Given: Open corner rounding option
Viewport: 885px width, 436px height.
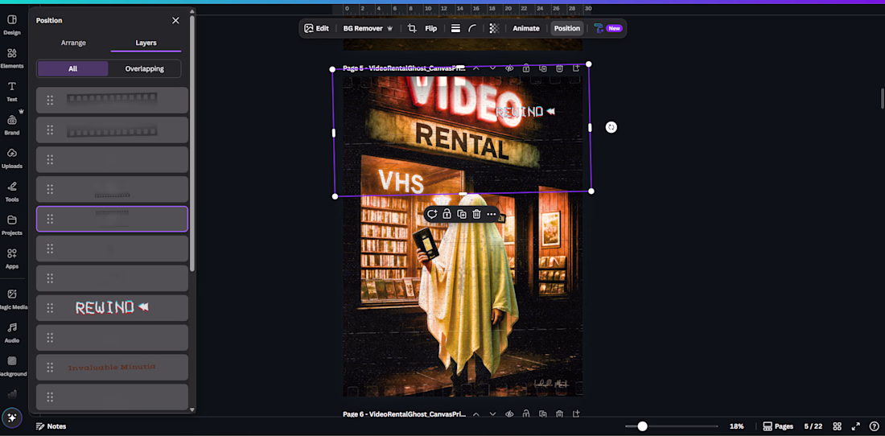Looking at the screenshot, I should pyautogui.click(x=472, y=28).
